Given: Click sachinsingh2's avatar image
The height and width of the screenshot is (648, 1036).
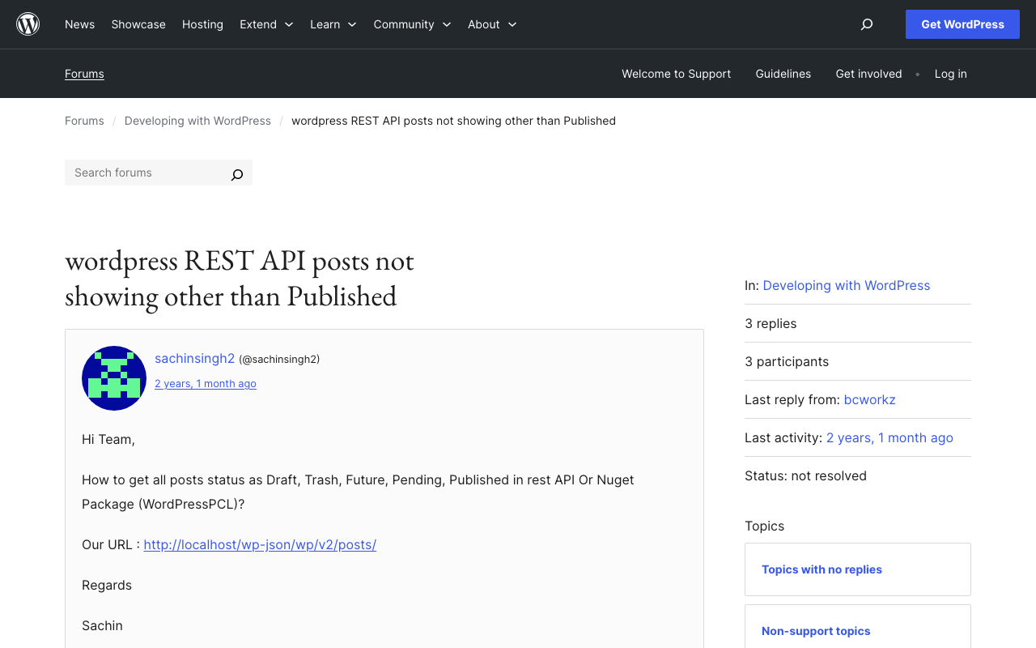Looking at the screenshot, I should click(113, 378).
